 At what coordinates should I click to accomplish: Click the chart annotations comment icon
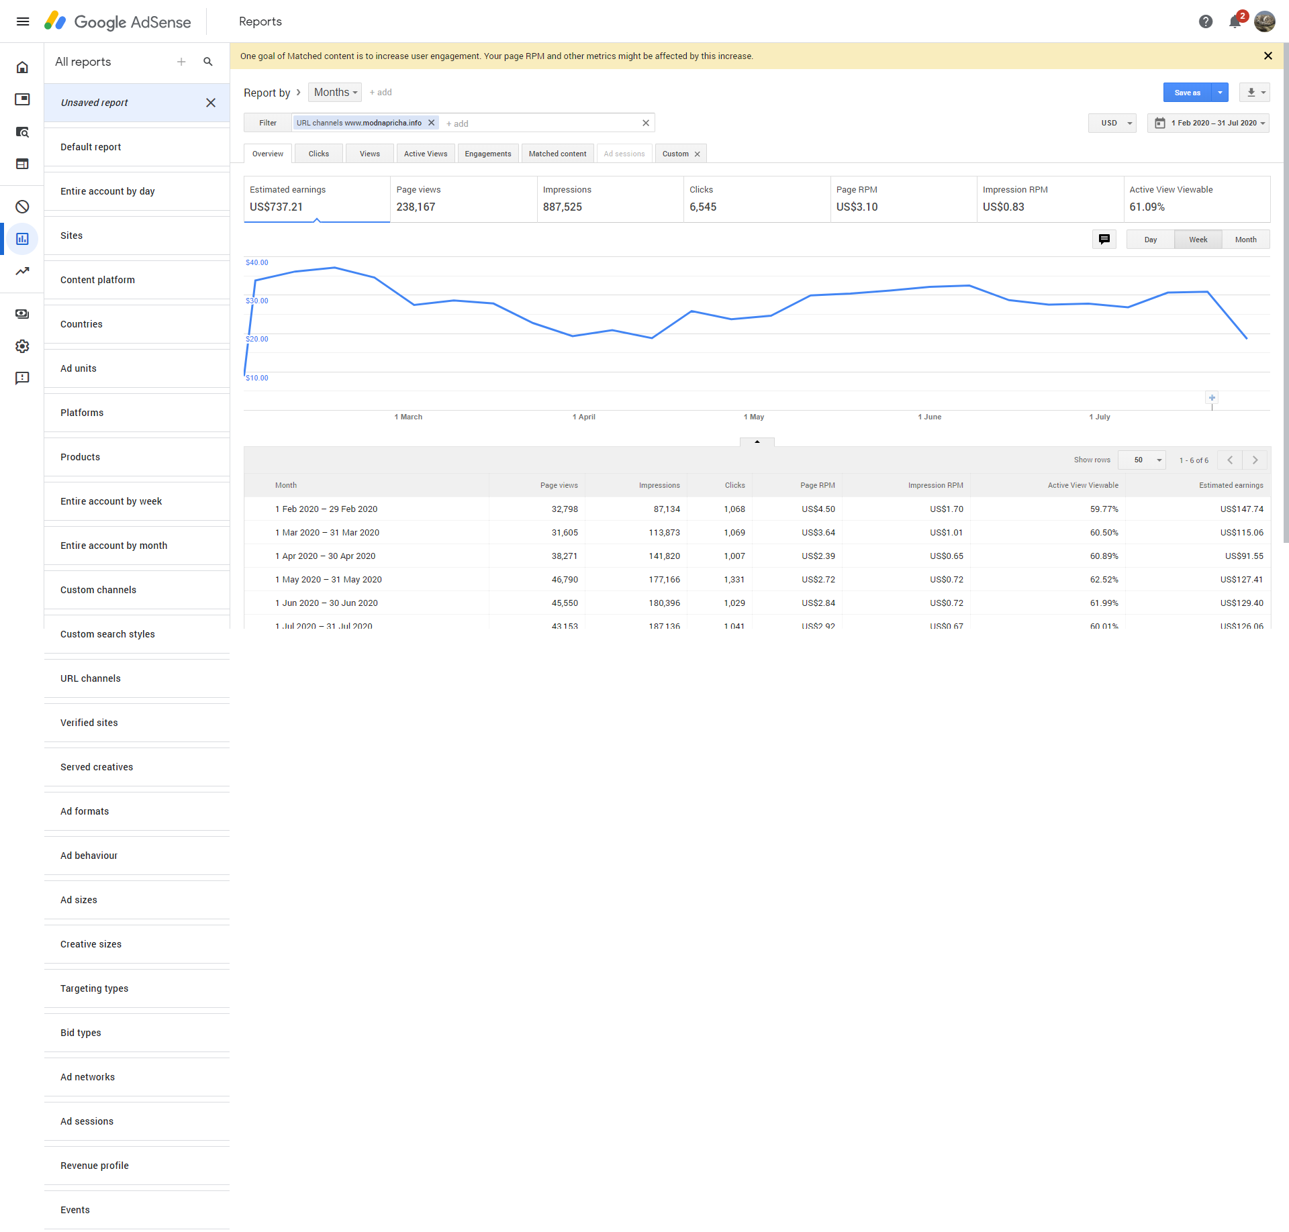click(1104, 240)
